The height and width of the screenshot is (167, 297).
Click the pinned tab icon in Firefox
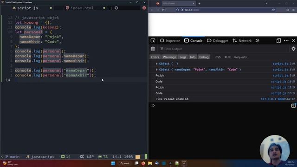158,3
